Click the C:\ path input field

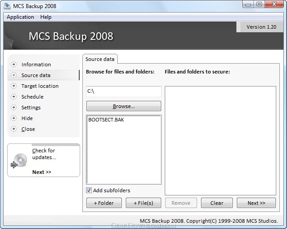124,91
